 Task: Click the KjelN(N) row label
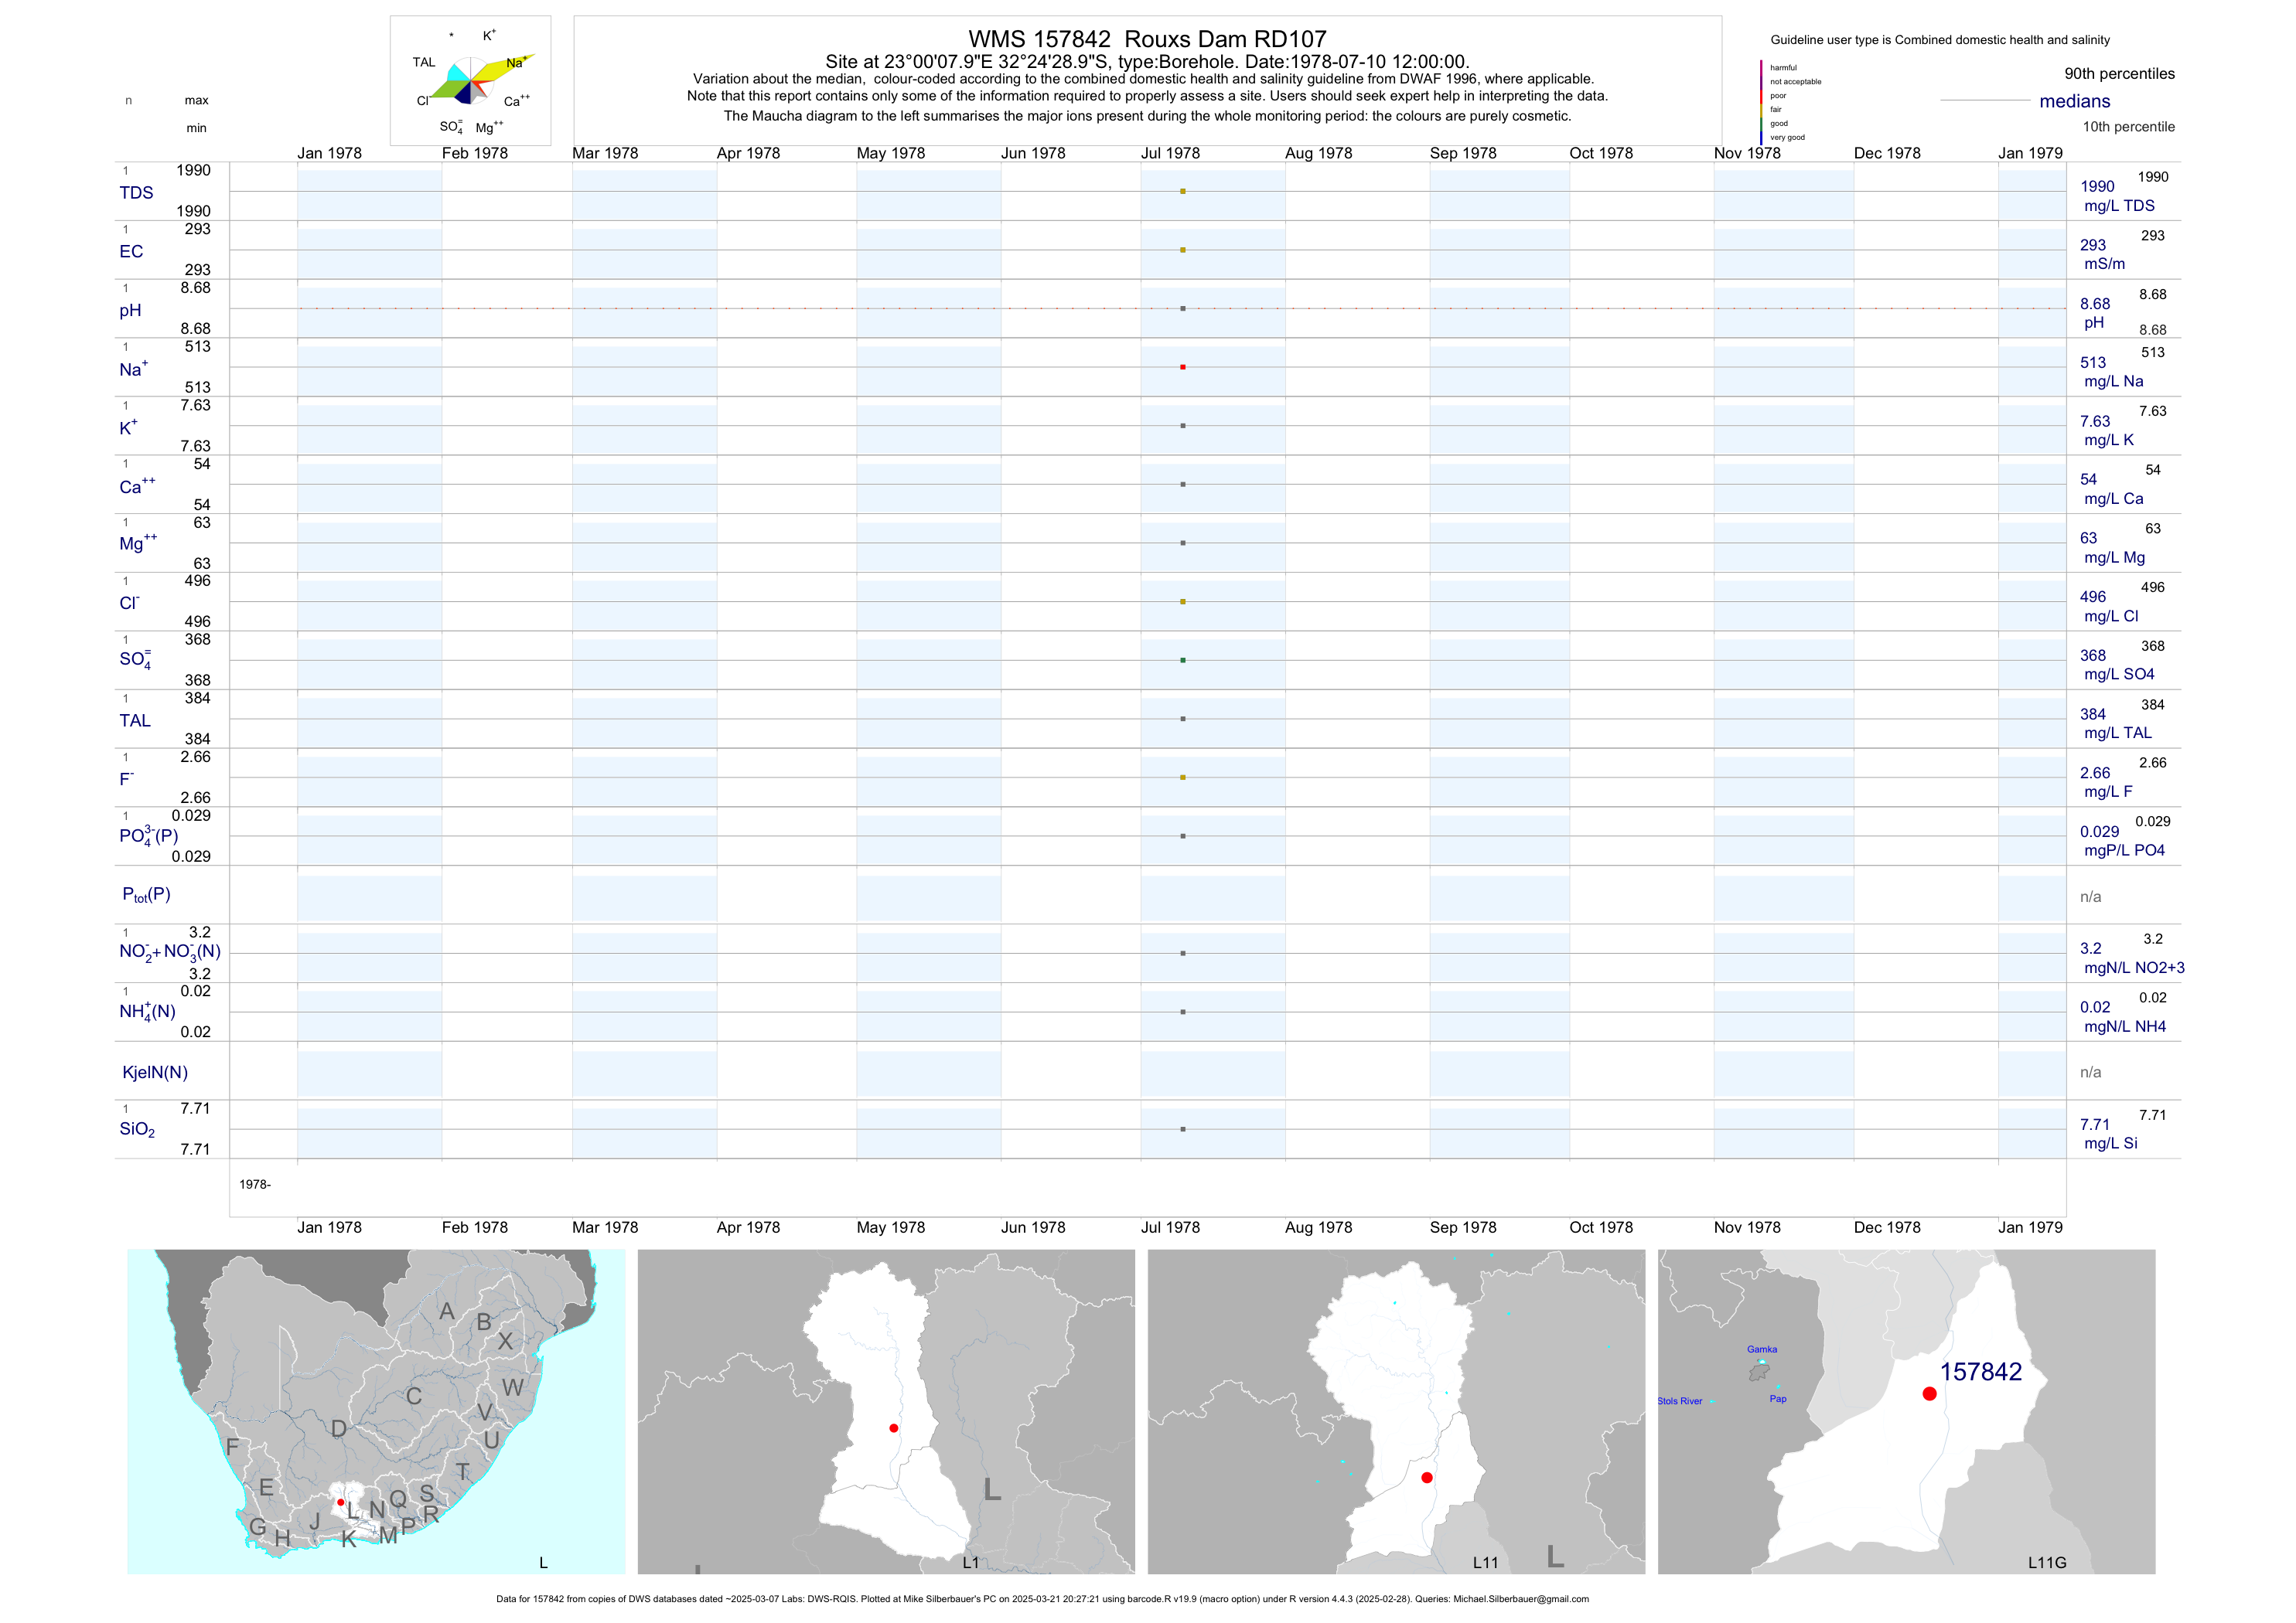click(x=155, y=1073)
